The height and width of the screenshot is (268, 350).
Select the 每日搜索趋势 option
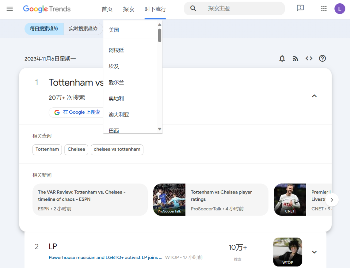tap(44, 28)
